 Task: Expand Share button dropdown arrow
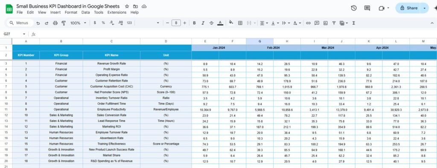425,8
